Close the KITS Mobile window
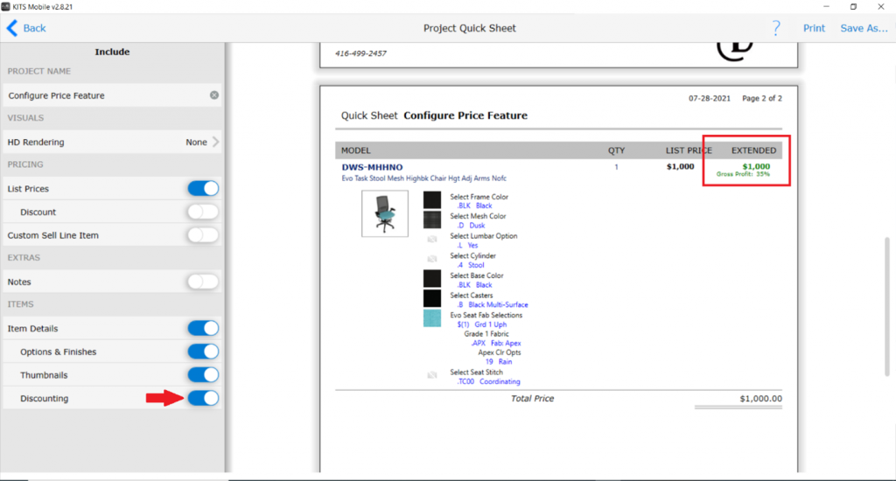 click(880, 6)
